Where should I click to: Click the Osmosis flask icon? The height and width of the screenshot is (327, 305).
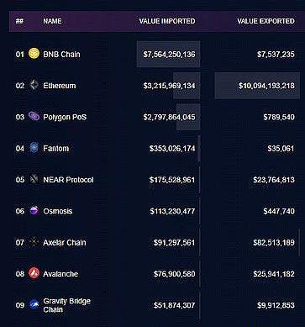coord(34,211)
